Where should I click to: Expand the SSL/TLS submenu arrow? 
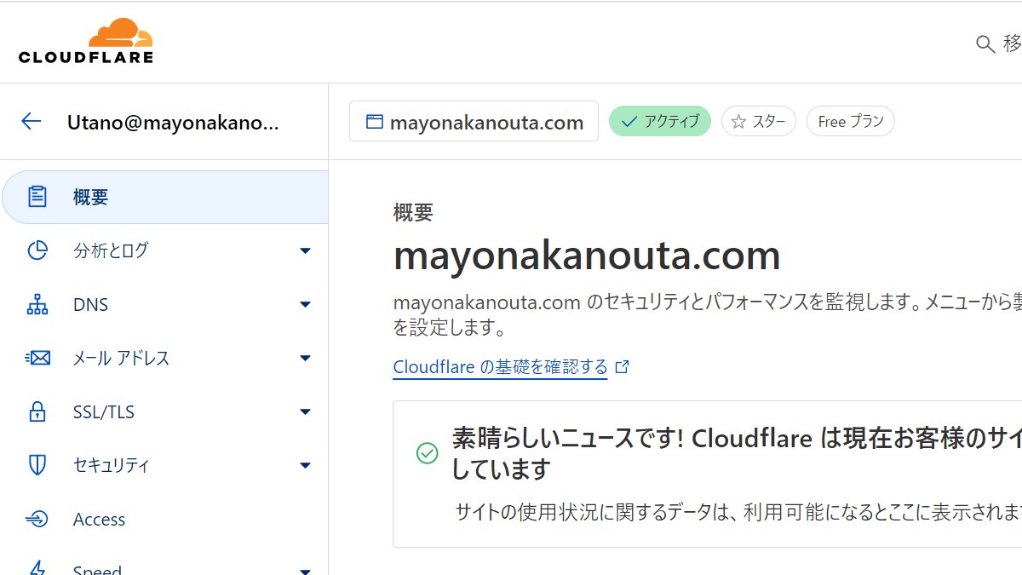(306, 412)
